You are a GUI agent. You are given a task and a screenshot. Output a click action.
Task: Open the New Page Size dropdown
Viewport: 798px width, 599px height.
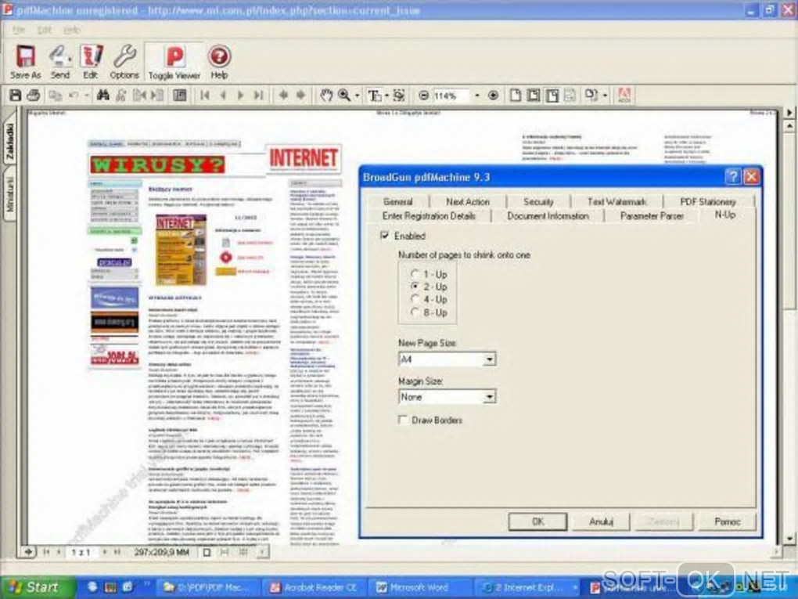point(489,359)
